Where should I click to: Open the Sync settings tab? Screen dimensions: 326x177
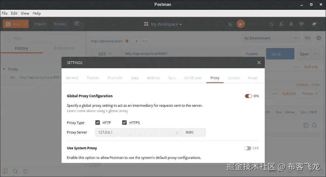point(172,78)
